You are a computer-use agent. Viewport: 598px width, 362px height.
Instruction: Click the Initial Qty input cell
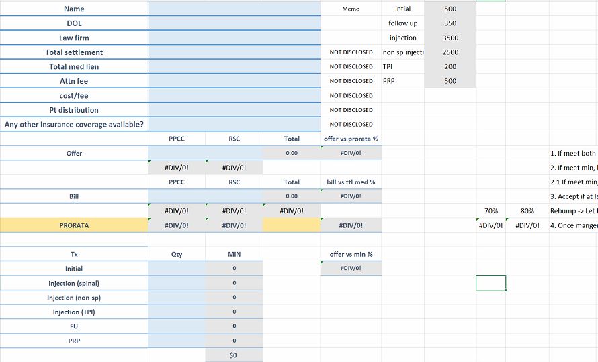tap(177, 268)
